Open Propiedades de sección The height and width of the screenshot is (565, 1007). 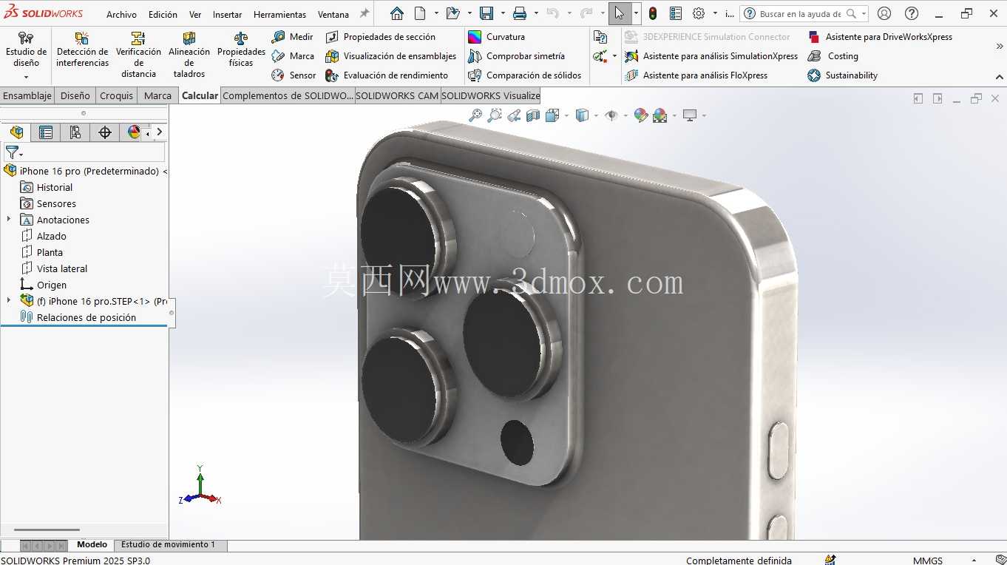[x=380, y=37]
